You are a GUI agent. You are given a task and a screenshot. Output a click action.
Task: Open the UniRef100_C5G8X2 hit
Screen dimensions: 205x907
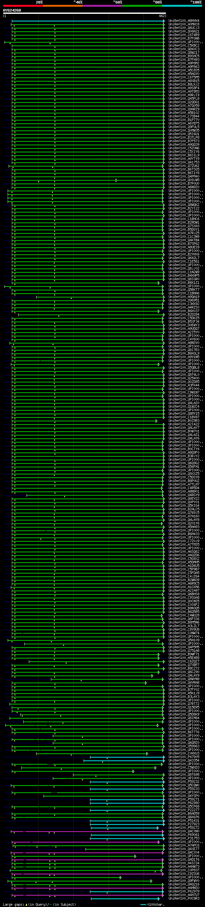pyautogui.click(x=184, y=559)
